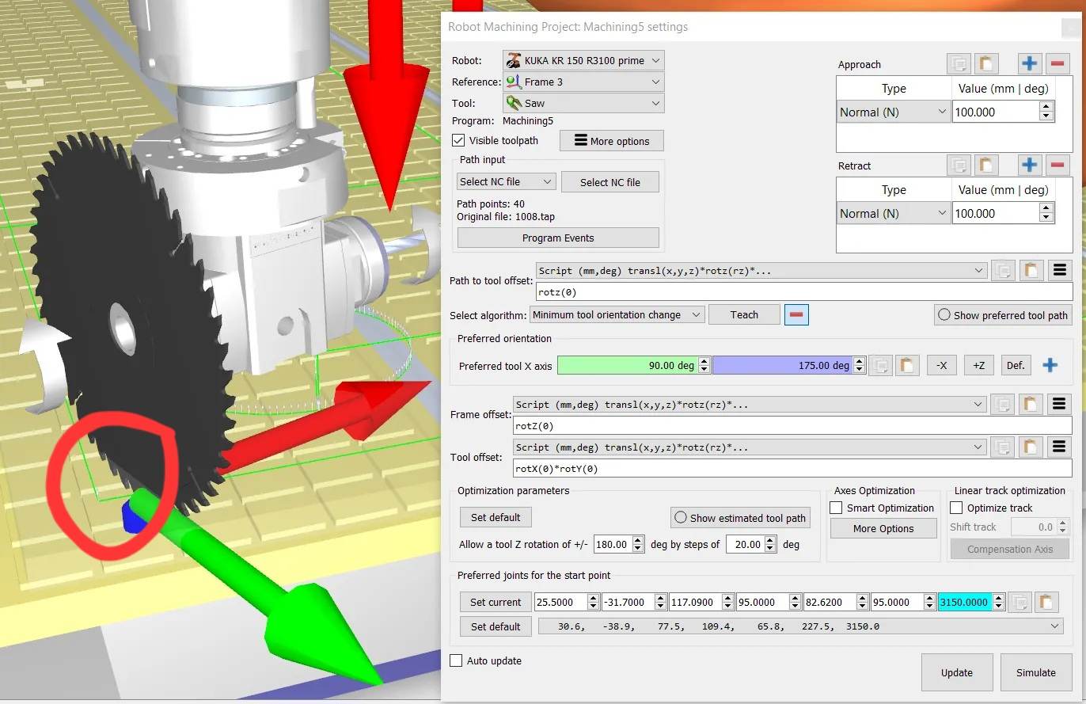Click red minus button next to Teach
The height and width of the screenshot is (704, 1086).
[796, 315]
